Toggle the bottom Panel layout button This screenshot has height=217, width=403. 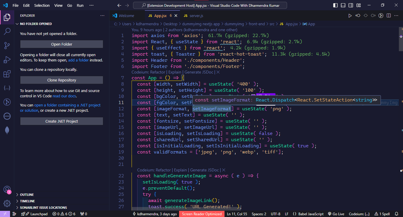click(x=343, y=5)
